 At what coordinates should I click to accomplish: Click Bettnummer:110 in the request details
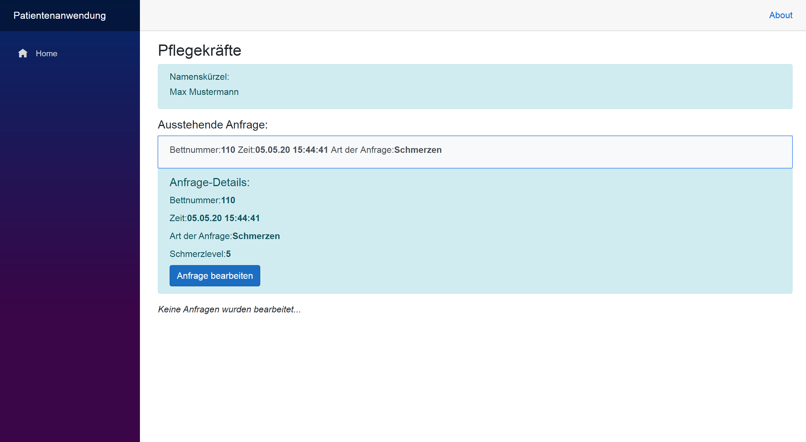point(202,200)
